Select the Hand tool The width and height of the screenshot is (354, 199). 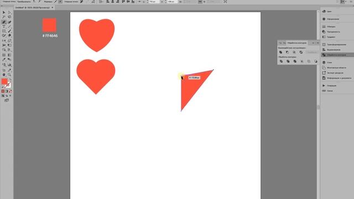pyautogui.click(x=4, y=75)
